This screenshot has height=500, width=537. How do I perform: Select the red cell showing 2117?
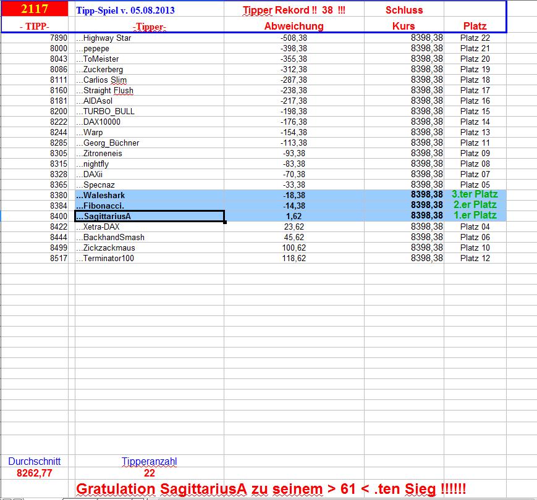34,9
